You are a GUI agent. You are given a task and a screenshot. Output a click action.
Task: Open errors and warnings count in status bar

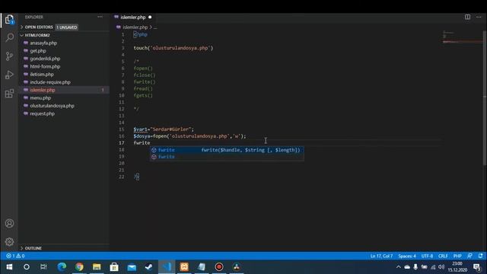[x=15, y=256]
